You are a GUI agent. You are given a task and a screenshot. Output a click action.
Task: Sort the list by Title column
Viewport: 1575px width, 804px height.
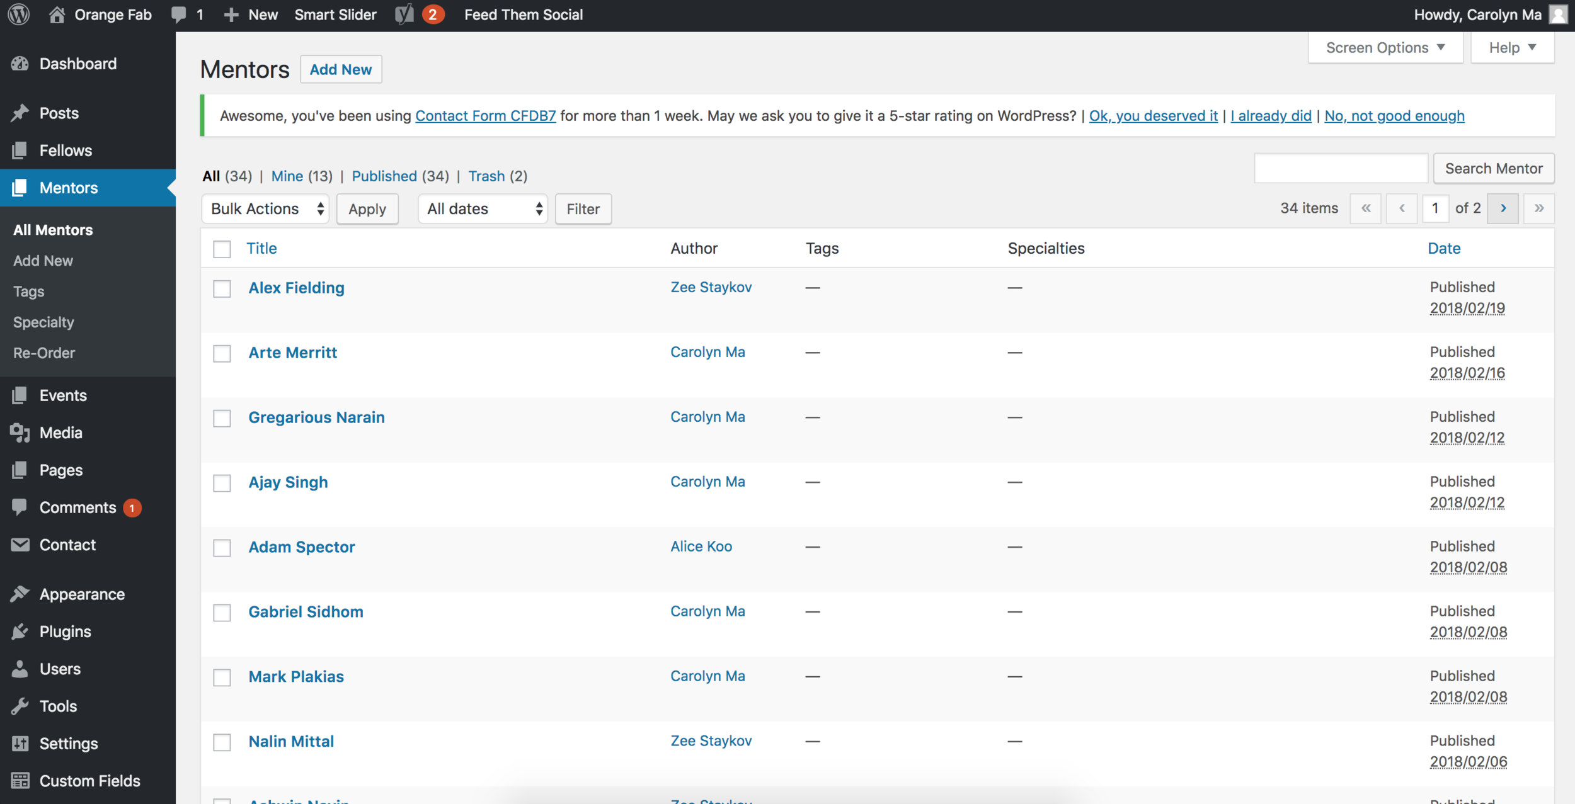click(261, 248)
